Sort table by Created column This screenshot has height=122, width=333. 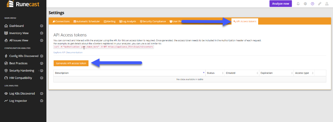point(242,73)
